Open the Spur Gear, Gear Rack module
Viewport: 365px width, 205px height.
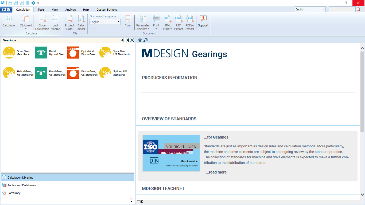pos(17,53)
